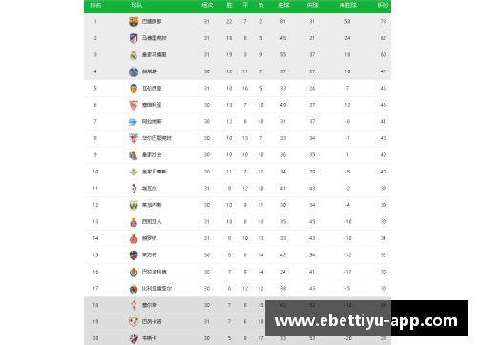Screen dimensions: 477x345
Task: Click the team name link in rank 17 row
Action: [156, 289]
